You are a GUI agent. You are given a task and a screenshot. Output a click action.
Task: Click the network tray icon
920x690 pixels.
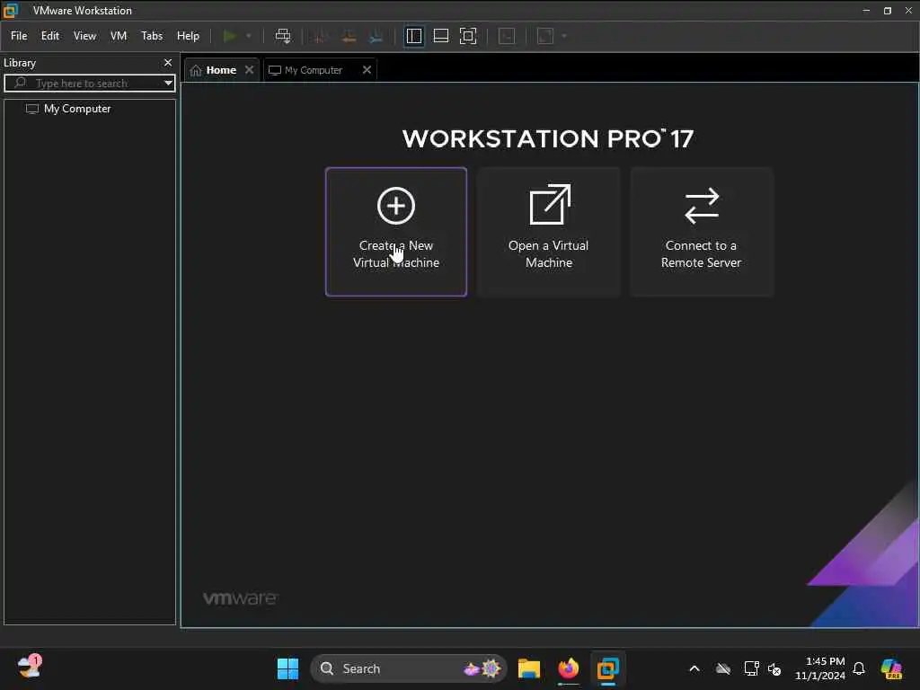(751, 668)
